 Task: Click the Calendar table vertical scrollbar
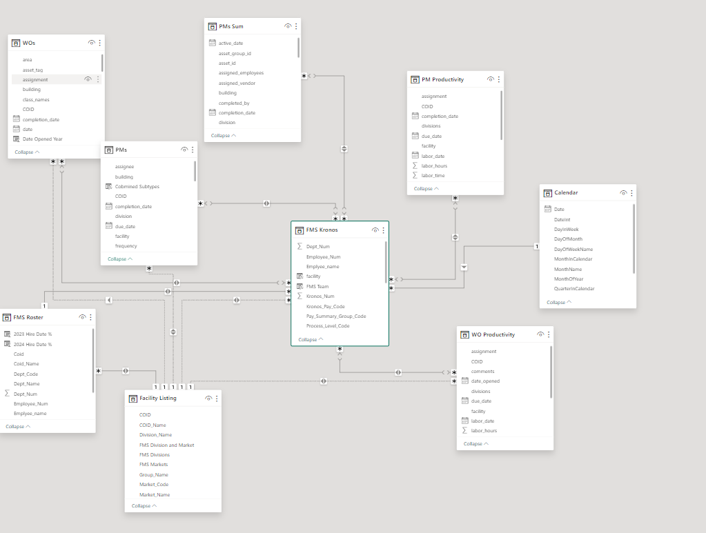click(634, 239)
